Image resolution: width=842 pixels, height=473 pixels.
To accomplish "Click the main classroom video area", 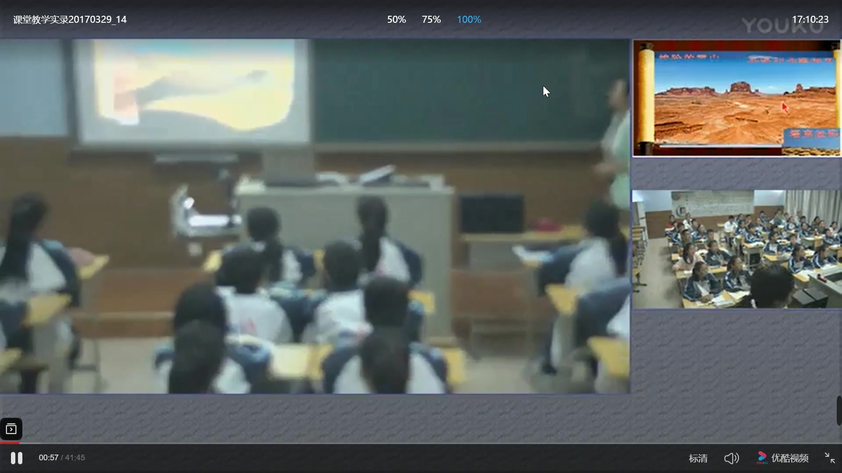I will click(315, 216).
